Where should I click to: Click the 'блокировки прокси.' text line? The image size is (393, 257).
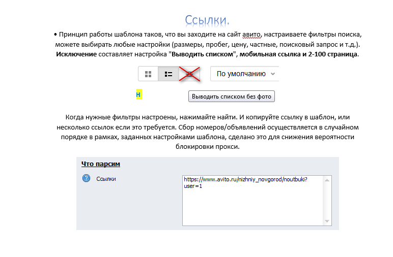pyautogui.click(x=208, y=147)
